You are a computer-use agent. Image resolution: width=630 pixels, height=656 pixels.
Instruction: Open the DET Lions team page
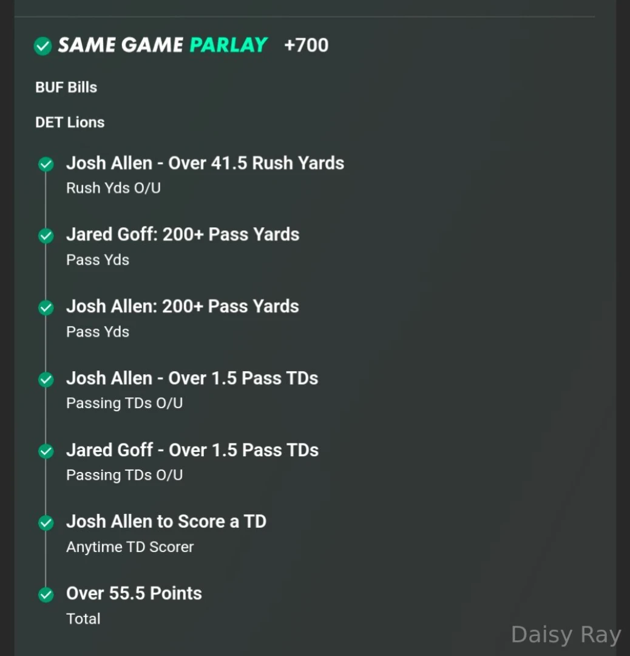tap(69, 122)
